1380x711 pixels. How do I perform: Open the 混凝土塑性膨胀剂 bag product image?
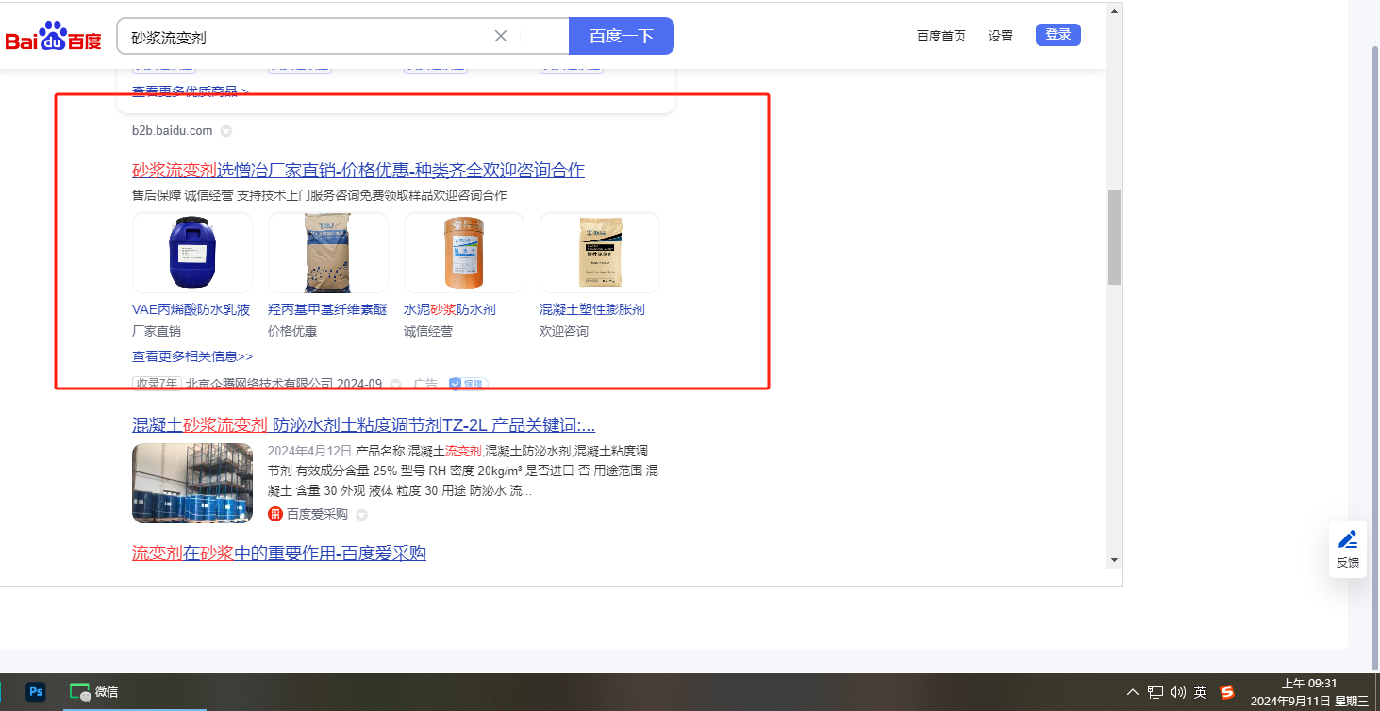click(600, 252)
